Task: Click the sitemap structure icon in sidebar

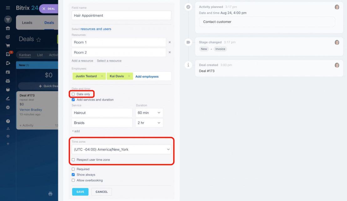Action: pos(8,129)
